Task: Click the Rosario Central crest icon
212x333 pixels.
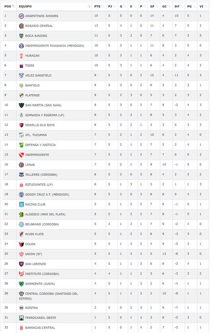Action: click(x=21, y=26)
